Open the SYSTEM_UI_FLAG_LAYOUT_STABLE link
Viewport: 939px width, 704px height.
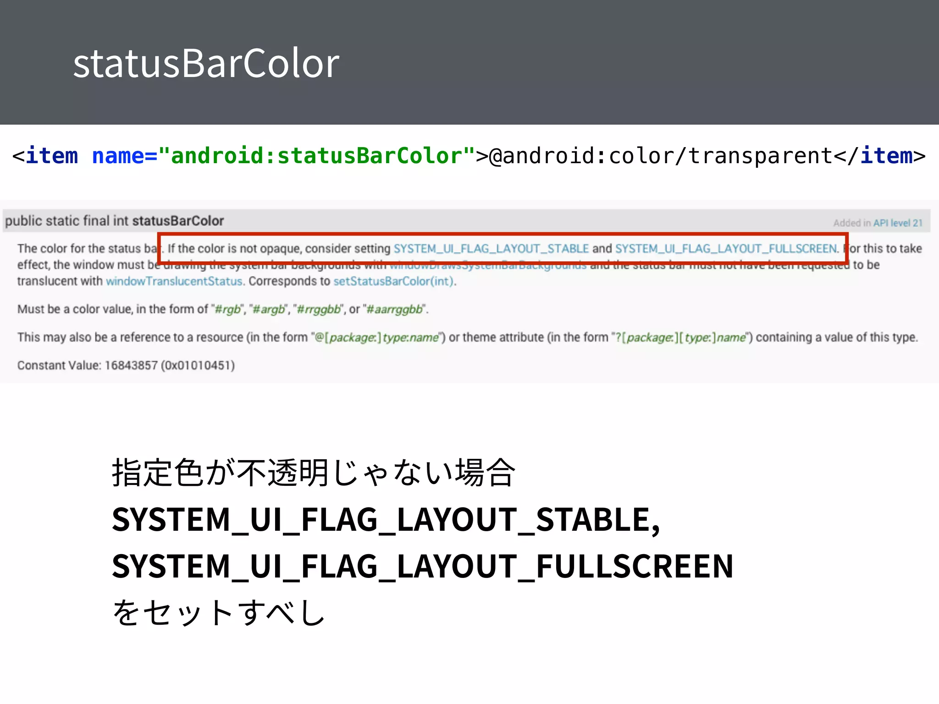pyautogui.click(x=491, y=248)
